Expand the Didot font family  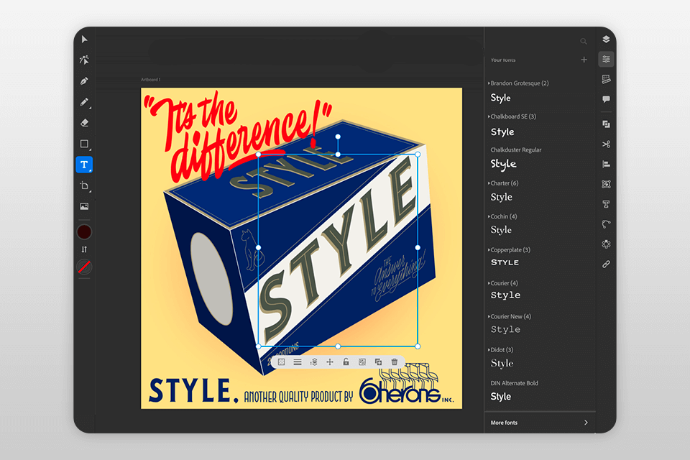[489, 350]
